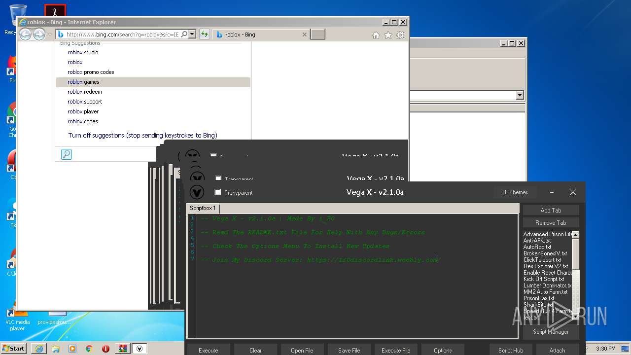The height and width of the screenshot is (355, 631).
Task: Open the Script Manager
Action: coord(551,332)
